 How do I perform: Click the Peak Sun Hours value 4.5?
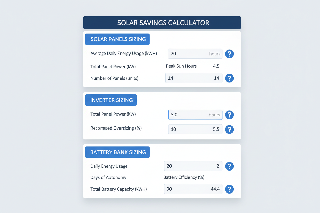[x=216, y=66]
